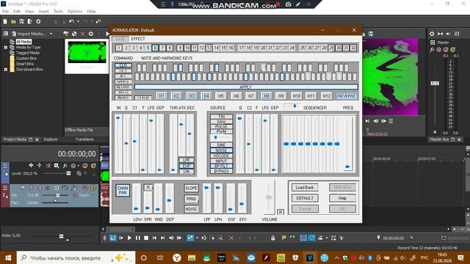Select effect slot 6 in 4ORMULATOR
The image size is (470, 264).
155,48
